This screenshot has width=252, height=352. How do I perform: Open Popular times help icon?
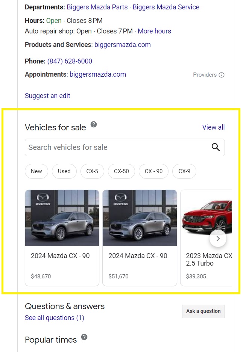(x=84, y=337)
